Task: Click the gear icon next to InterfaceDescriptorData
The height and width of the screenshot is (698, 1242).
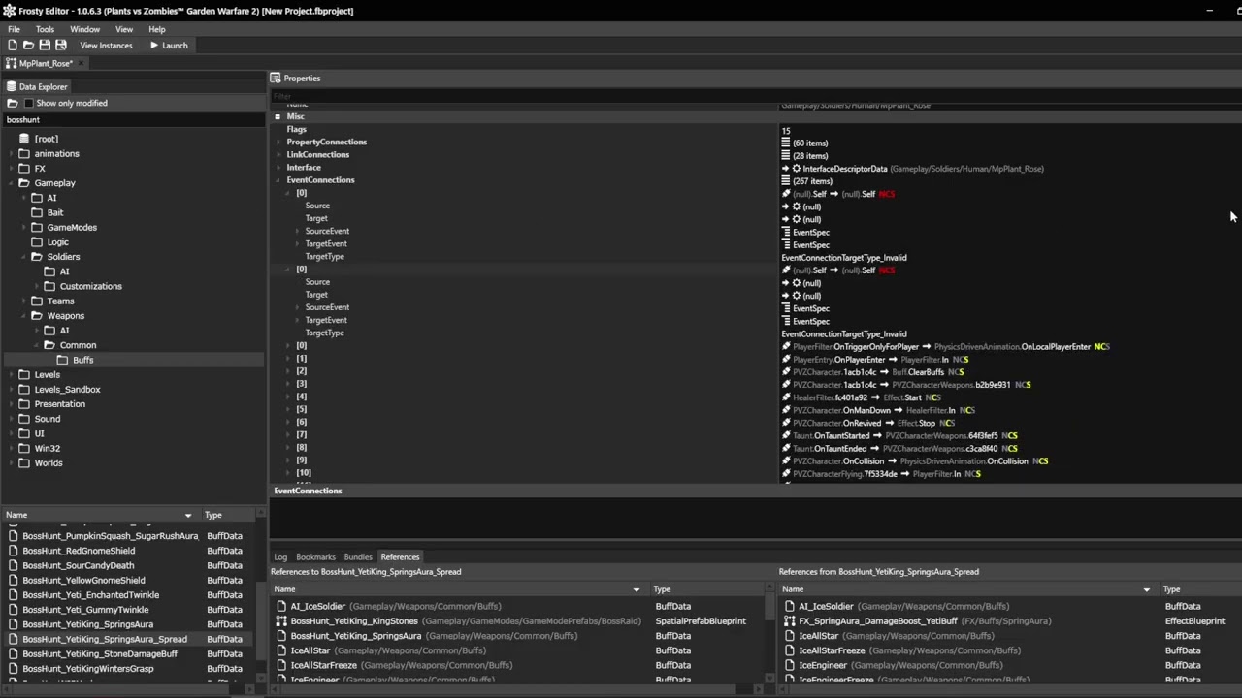Action: [x=797, y=168]
